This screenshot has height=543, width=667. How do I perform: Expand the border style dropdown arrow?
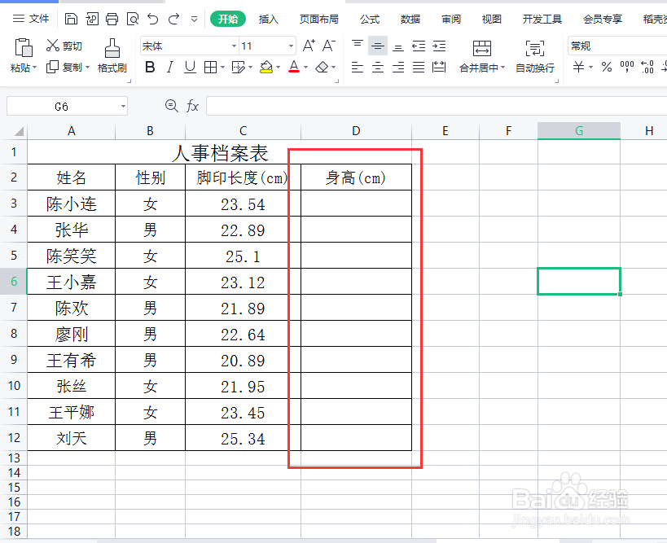(x=222, y=68)
